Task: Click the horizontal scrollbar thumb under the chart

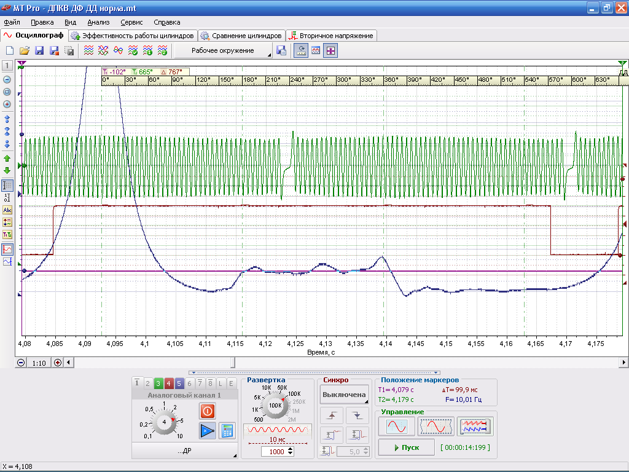Action: pos(233,363)
